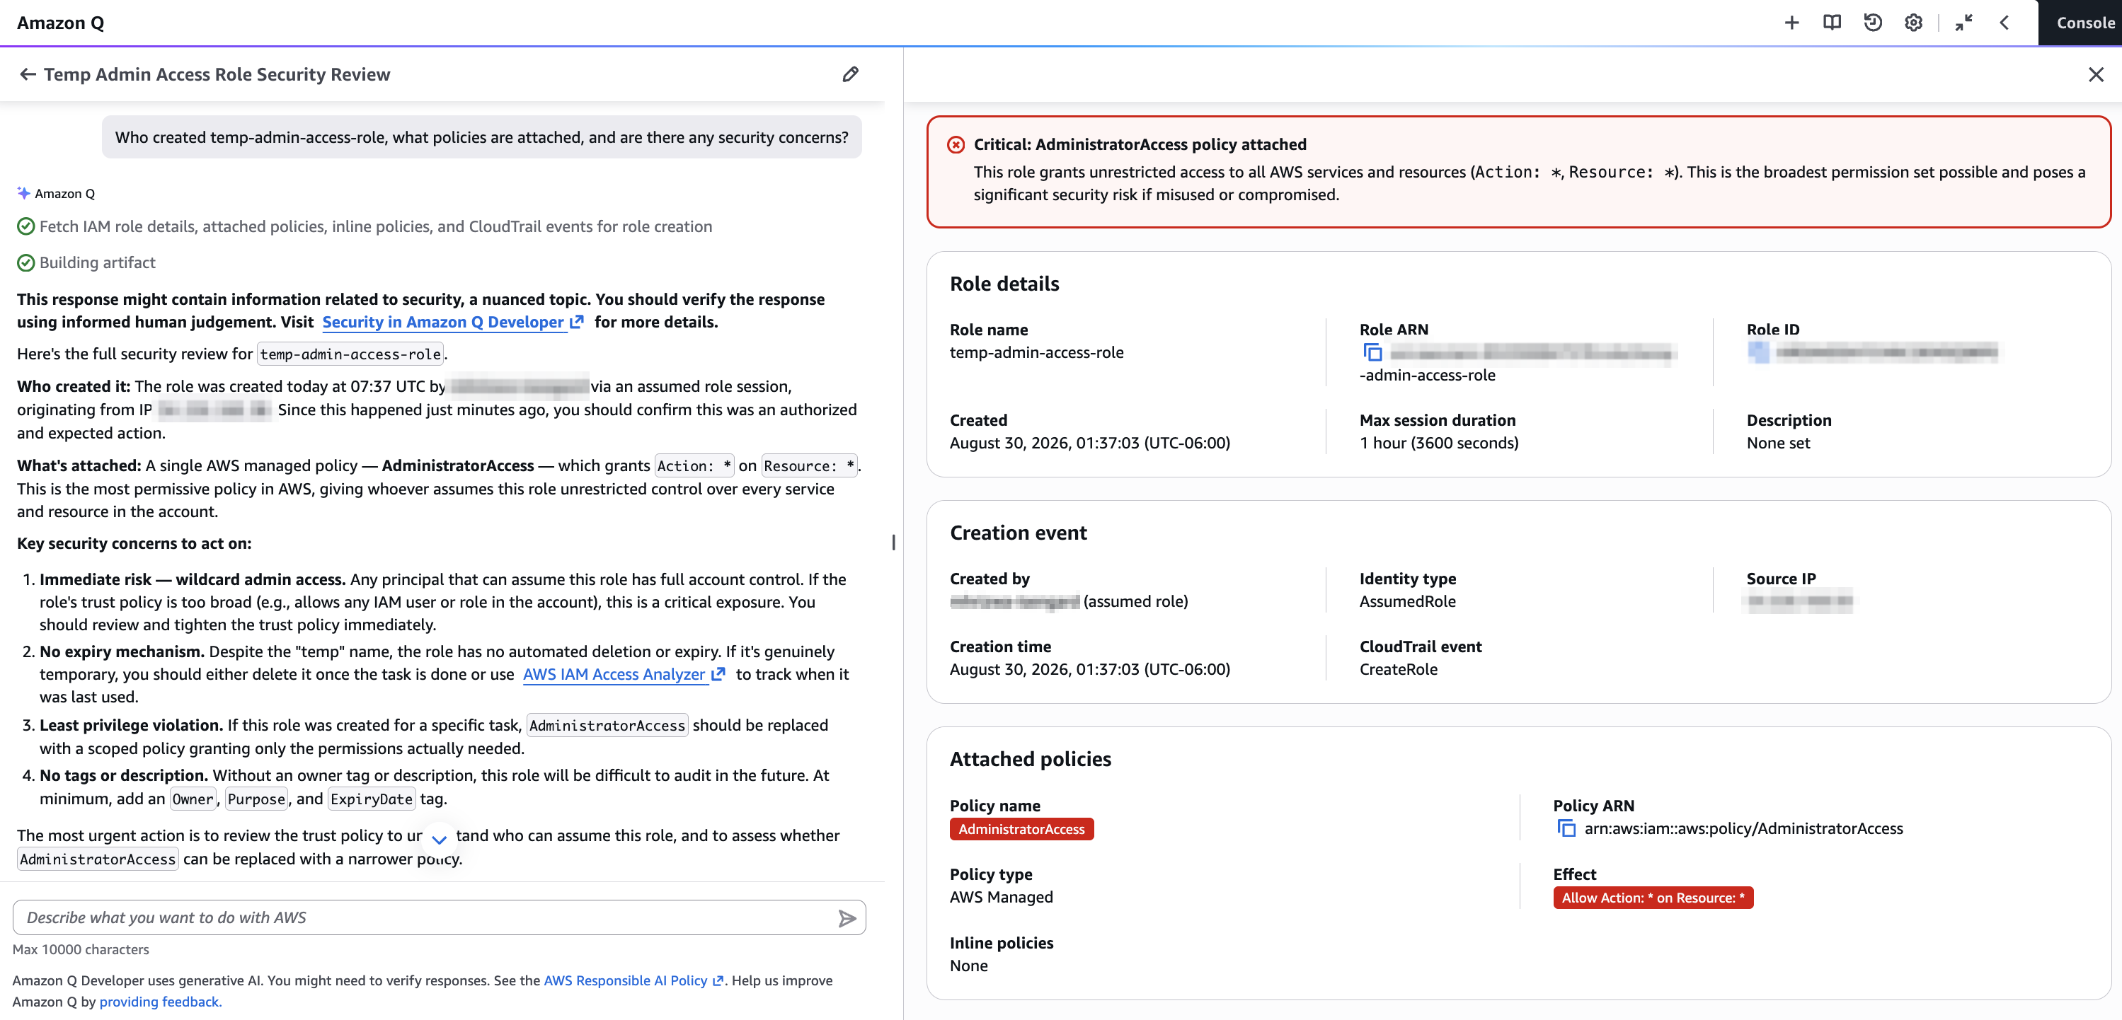Click the Purpose tag code text

(x=256, y=799)
